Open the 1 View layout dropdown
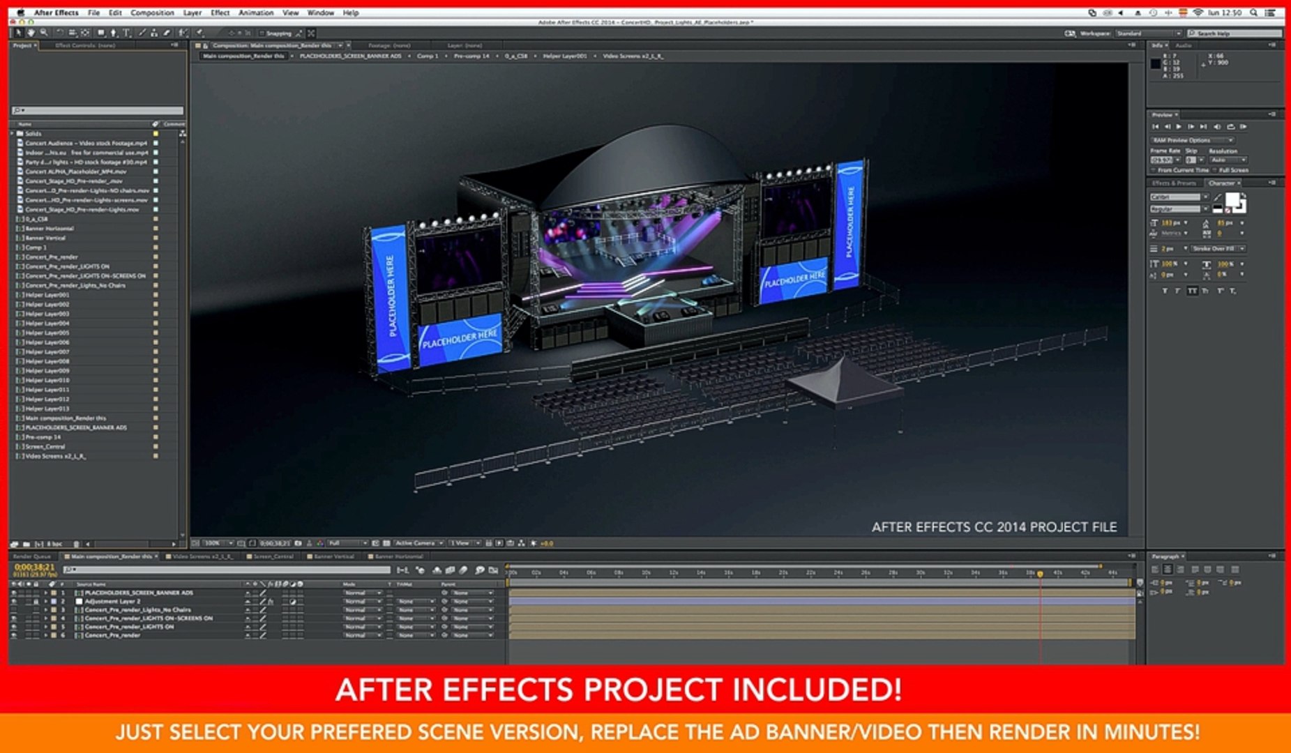The height and width of the screenshot is (753, 1291). 465,543
